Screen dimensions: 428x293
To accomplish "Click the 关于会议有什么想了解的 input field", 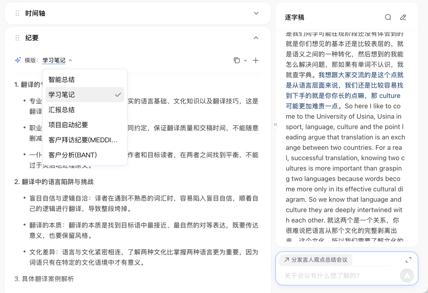I will tap(337, 276).
